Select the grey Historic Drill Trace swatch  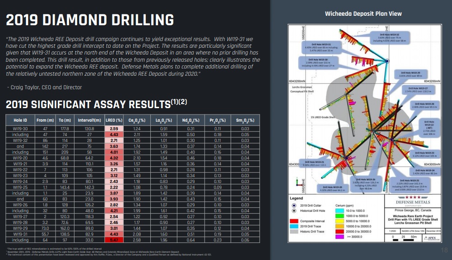coord(294,231)
